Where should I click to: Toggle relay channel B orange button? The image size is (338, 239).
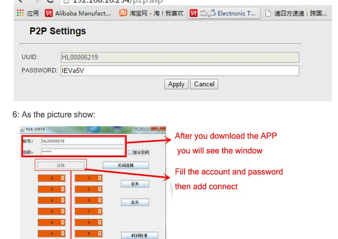click(x=89, y=234)
